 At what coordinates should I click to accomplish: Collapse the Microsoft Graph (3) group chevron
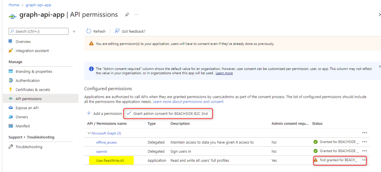[89, 133]
